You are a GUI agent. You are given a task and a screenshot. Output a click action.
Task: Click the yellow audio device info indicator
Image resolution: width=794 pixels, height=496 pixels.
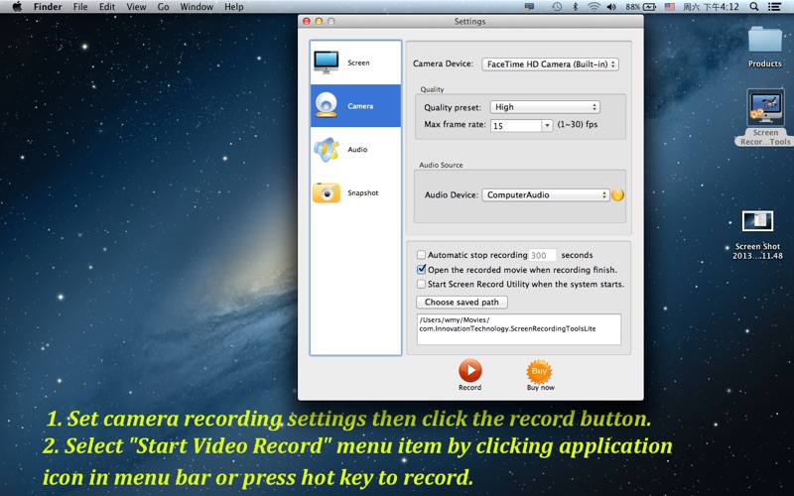pos(617,194)
